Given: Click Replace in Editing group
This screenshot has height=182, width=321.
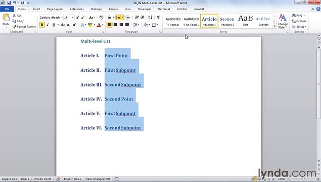Looking at the screenshot, I should [299, 21].
